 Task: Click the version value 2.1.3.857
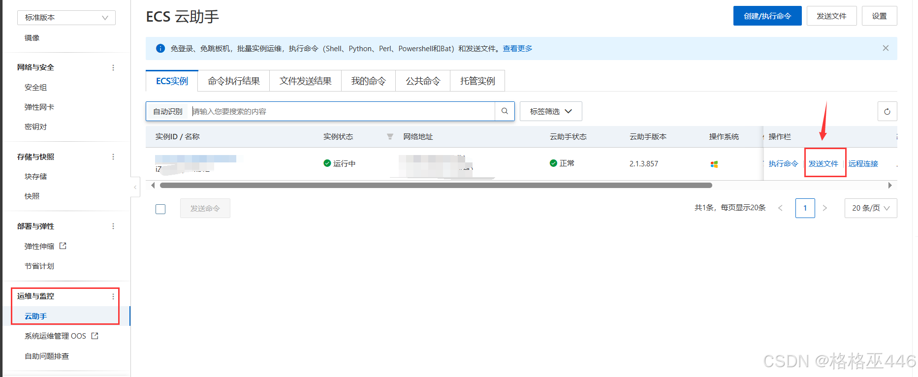[x=644, y=163]
